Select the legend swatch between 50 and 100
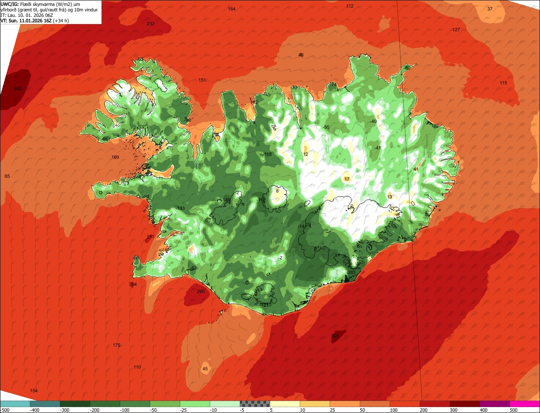 click(375, 404)
